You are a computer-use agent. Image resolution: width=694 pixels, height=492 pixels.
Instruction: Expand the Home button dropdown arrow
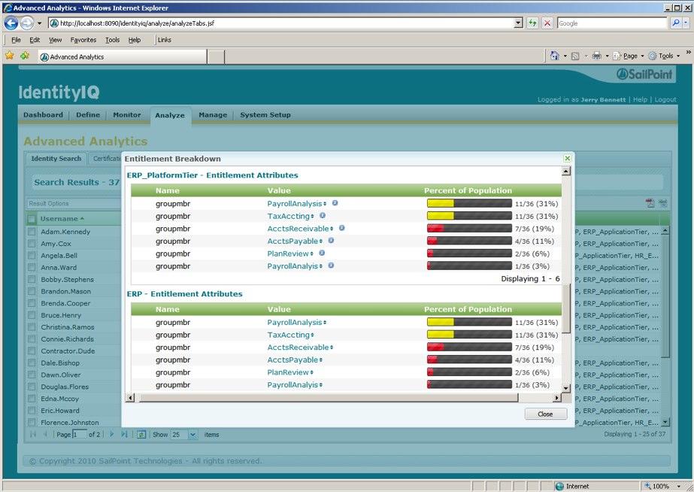click(565, 56)
